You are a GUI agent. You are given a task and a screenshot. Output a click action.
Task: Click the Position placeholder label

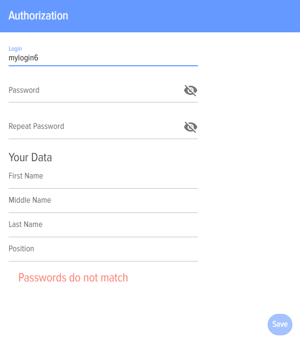(21, 249)
